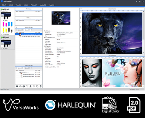Click Printer Status link under ink levels
This screenshot has height=118, width=145.
(6, 34)
